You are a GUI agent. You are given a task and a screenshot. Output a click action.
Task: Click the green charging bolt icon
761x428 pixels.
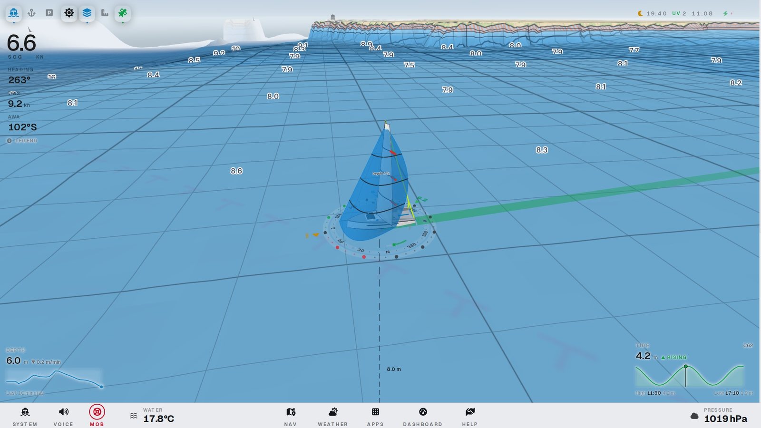(725, 13)
